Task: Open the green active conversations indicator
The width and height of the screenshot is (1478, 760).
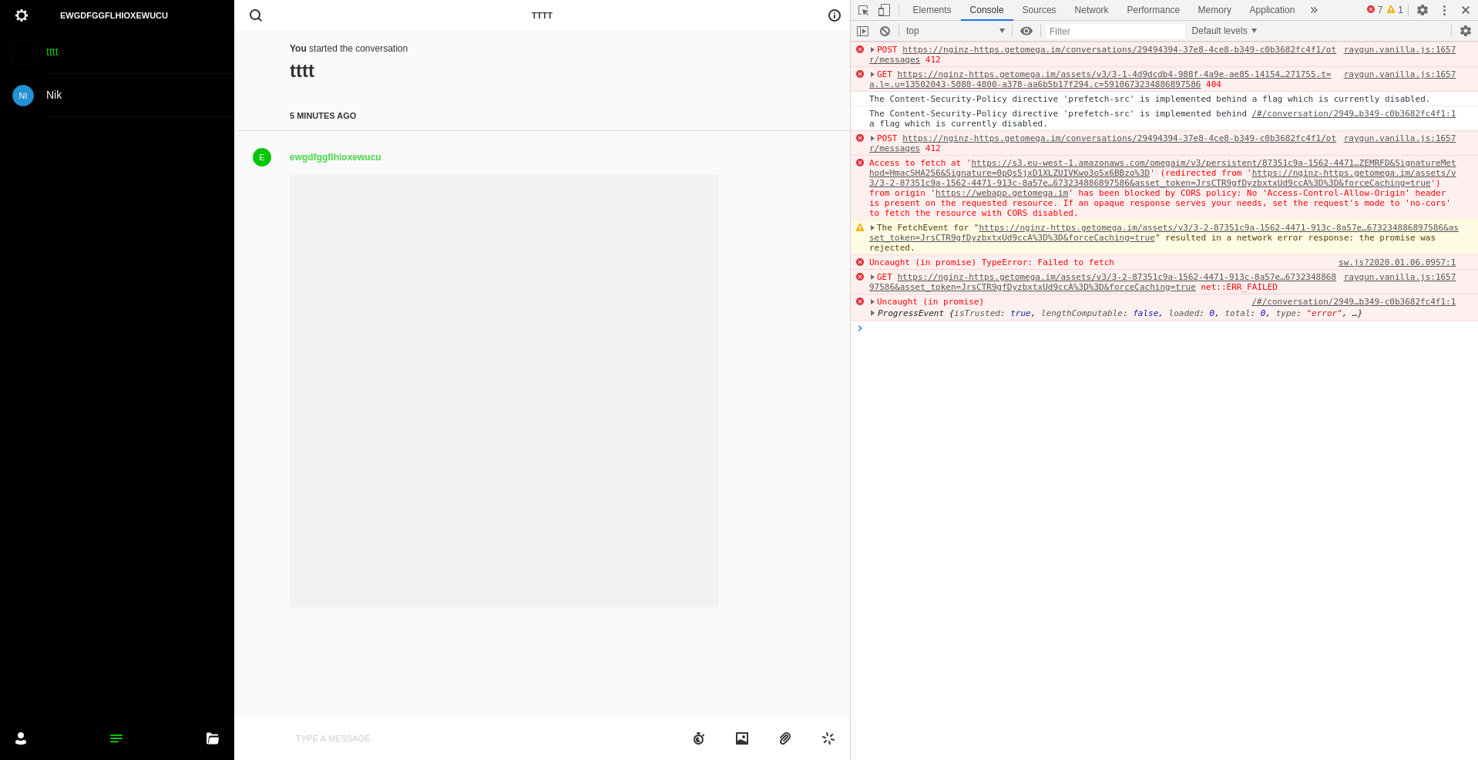Action: (116, 738)
